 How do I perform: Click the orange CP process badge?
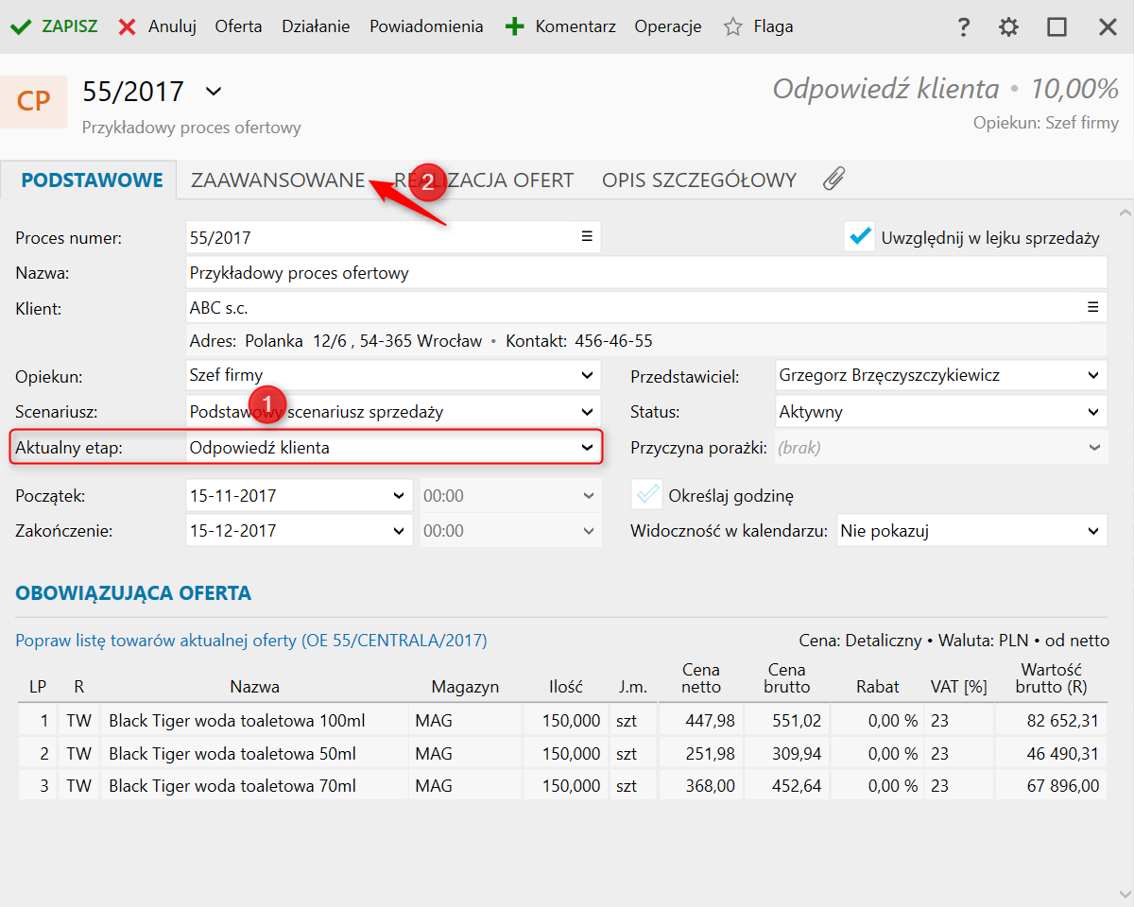33,101
